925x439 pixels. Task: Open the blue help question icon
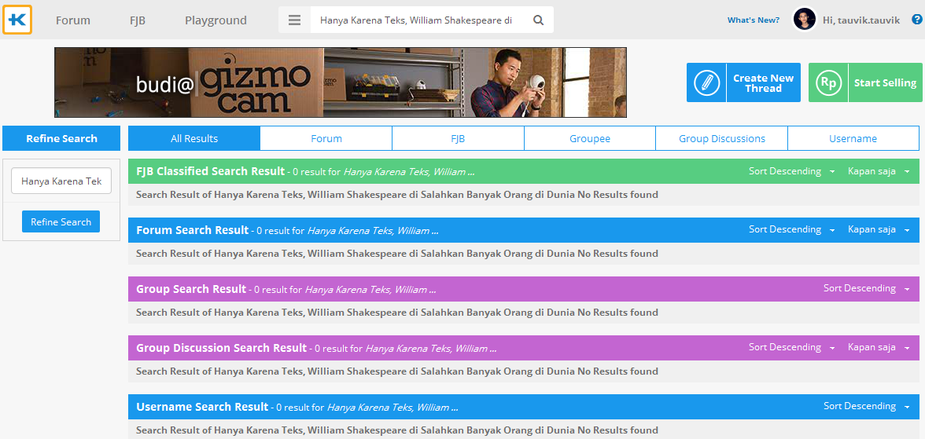coord(916,20)
